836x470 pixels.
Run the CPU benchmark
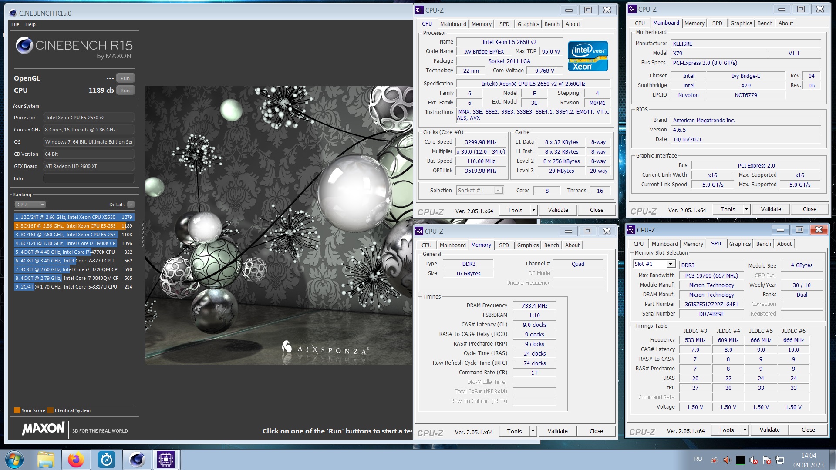pos(125,91)
